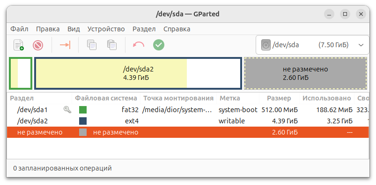Open the Устройство menu
This screenshot has width=376, height=185.
(x=106, y=29)
